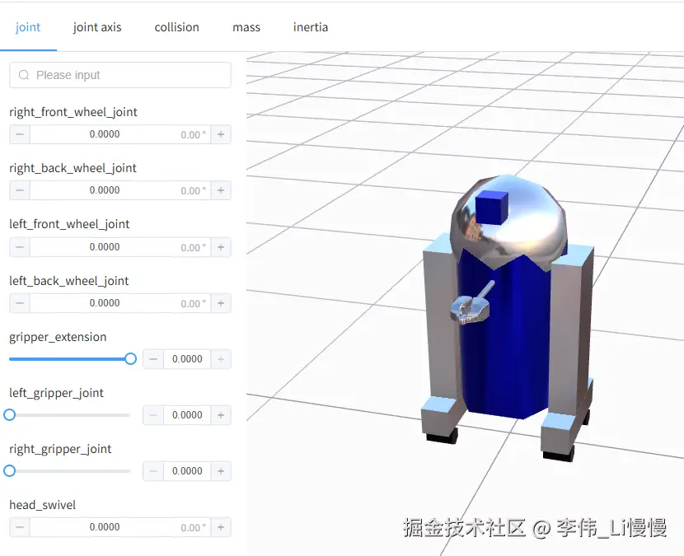Increase head_swivel with plus button
The image size is (684, 556).
click(x=221, y=527)
